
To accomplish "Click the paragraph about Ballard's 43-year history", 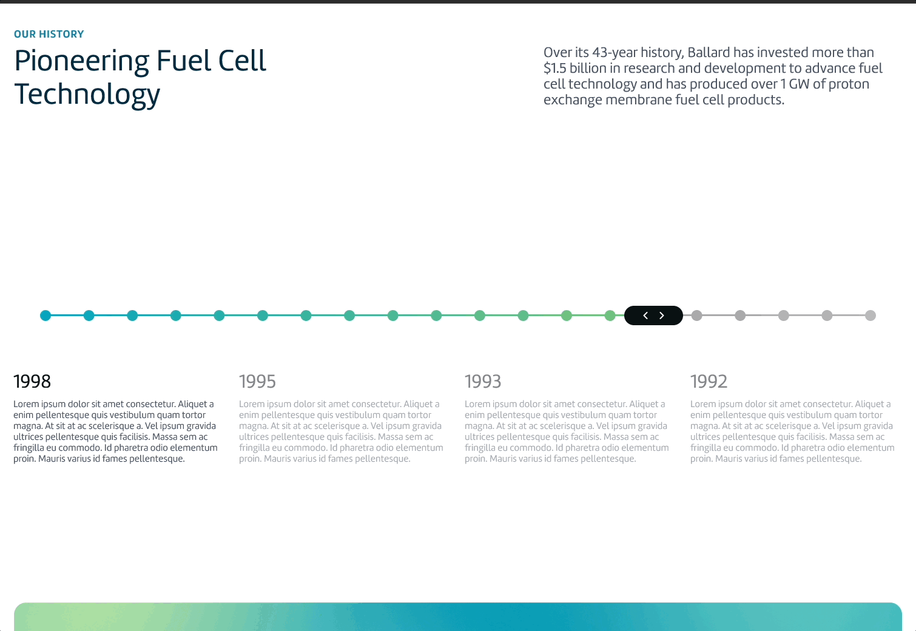I will pyautogui.click(x=713, y=76).
